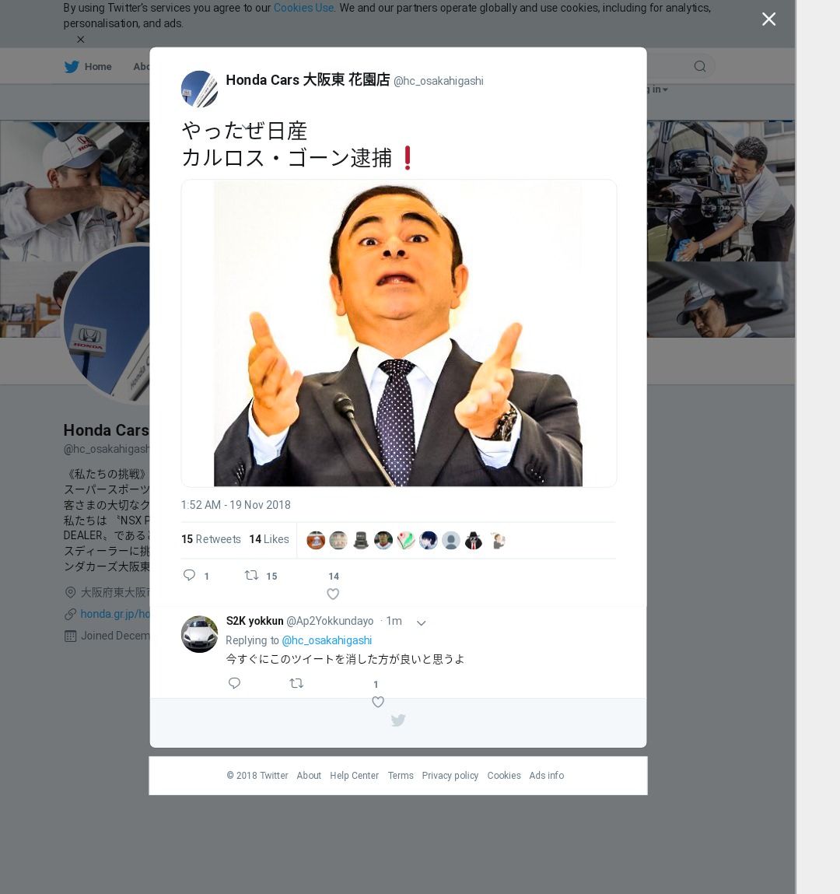Open the Privacy policy footer link
Screen dimensions: 840x894
pyautogui.click(x=450, y=776)
